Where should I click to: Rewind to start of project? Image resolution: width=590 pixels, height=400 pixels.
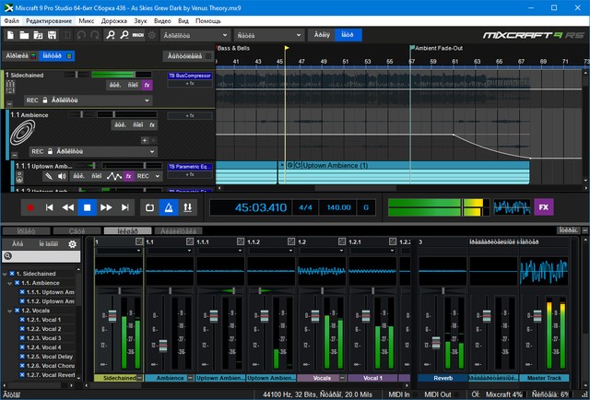pyautogui.click(x=49, y=207)
